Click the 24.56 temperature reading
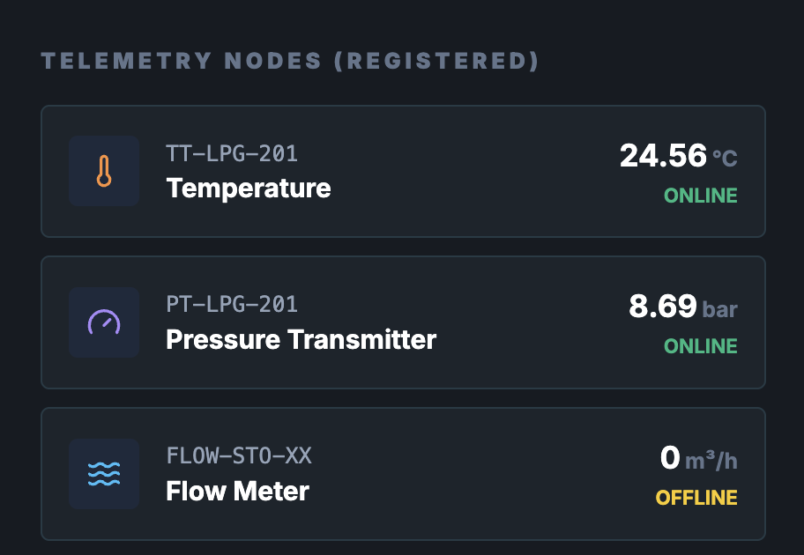The image size is (804, 555). coord(663,157)
